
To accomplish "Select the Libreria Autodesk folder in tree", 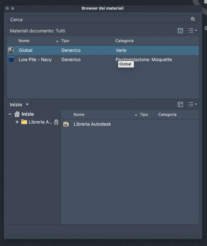I will tap(40, 122).
